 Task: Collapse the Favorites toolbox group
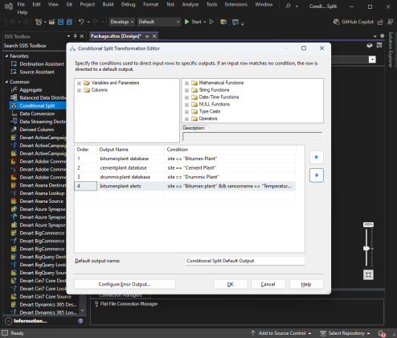[6, 56]
